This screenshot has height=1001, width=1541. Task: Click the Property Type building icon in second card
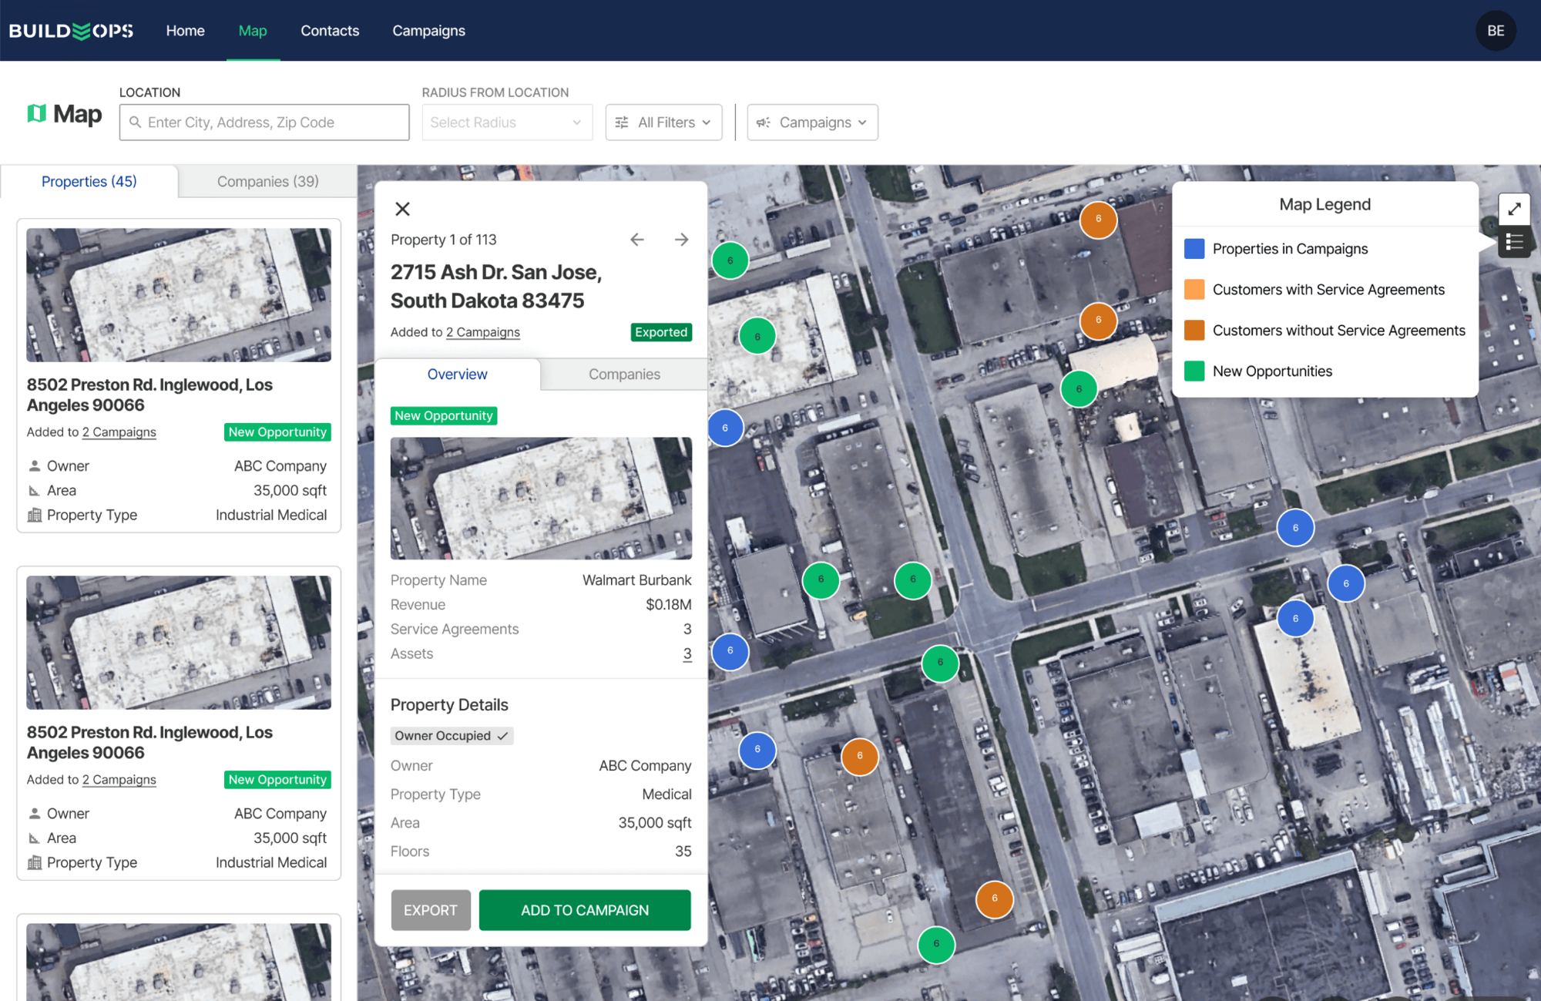pos(35,862)
